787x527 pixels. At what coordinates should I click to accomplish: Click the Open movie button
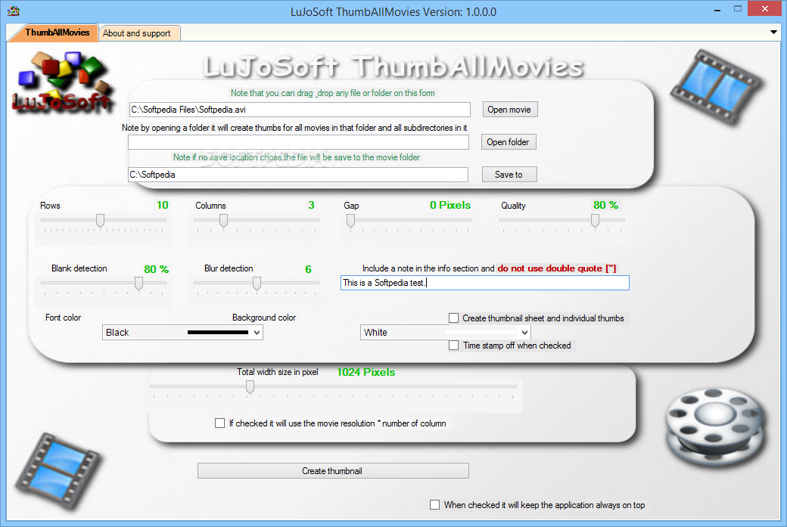pos(510,110)
